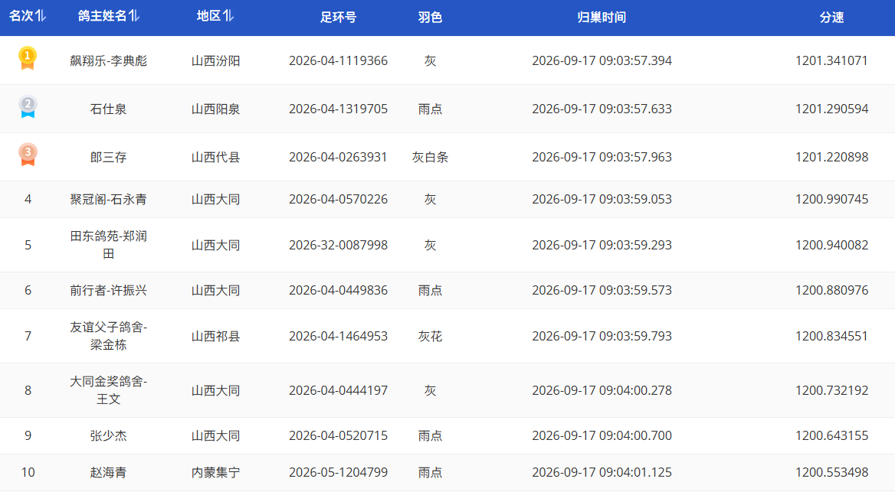The height and width of the screenshot is (492, 895).
Task: Click ring number 2026-04-0263931
Action: 338,157
